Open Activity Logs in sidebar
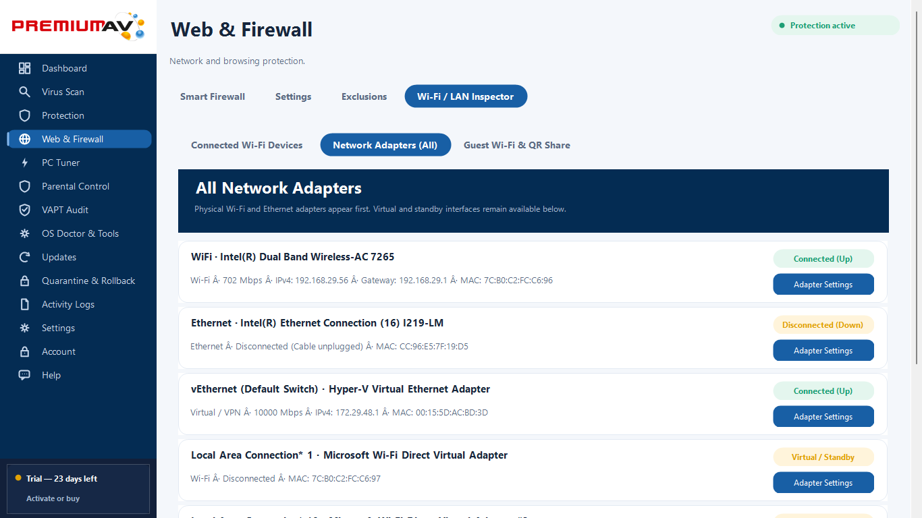The height and width of the screenshot is (518, 922). (79, 304)
